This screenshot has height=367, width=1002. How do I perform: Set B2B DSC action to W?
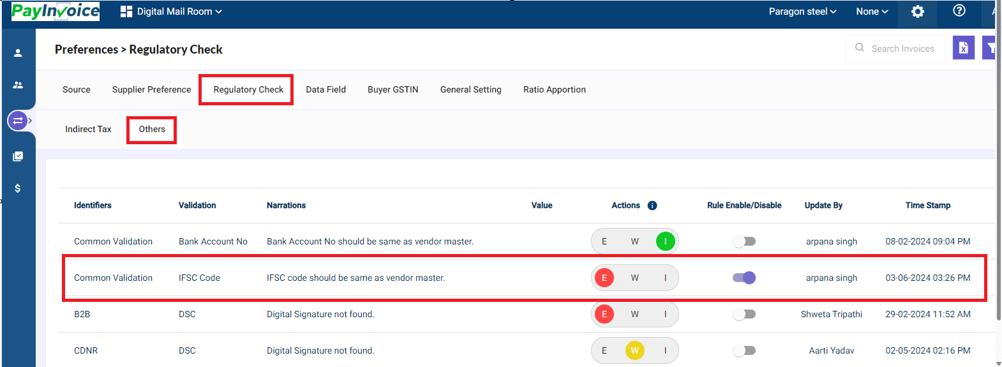pyautogui.click(x=635, y=314)
